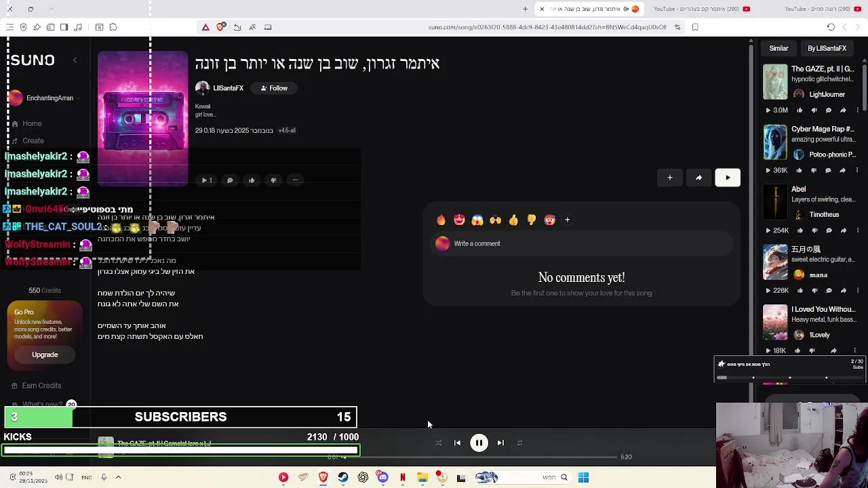Like the song with thumbs up under cover

(252, 180)
